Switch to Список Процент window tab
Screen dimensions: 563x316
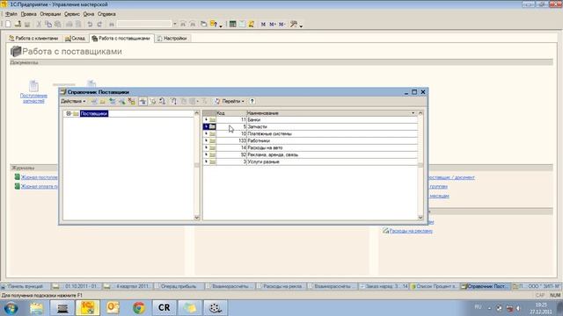point(435,286)
